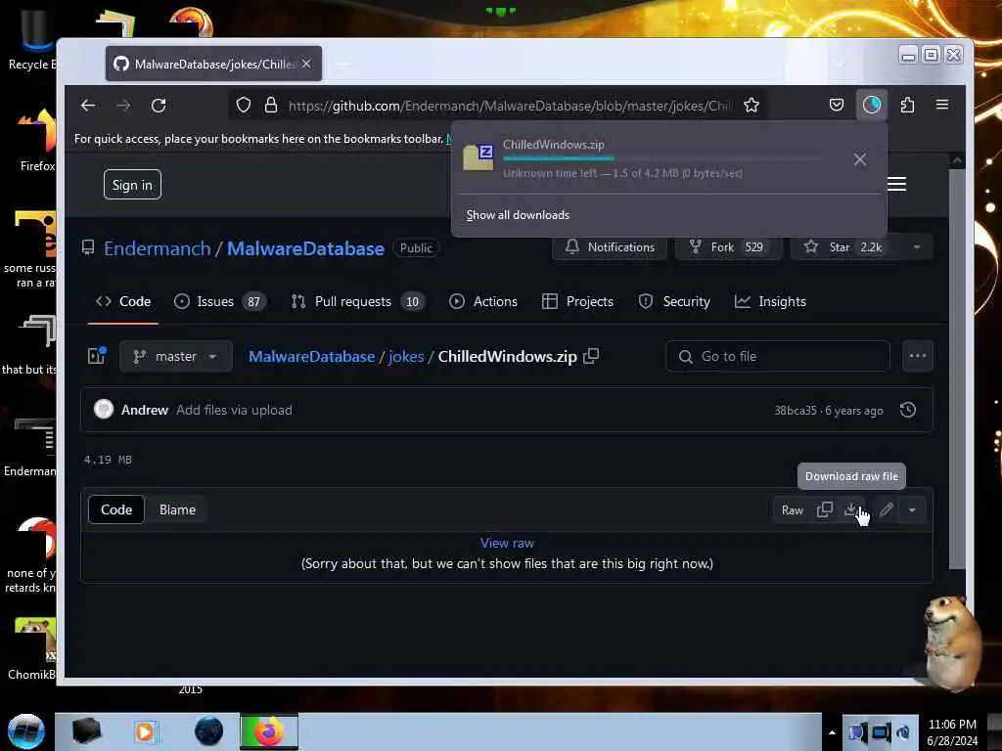Open the Insights tab
Image resolution: width=1002 pixels, height=751 pixels.
[770, 301]
